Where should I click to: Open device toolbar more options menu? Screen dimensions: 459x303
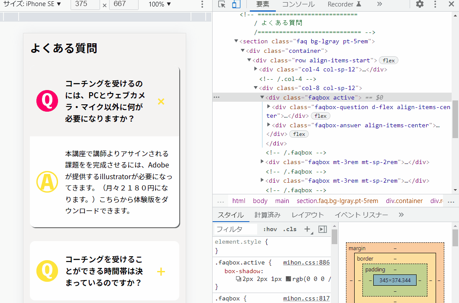tap(202, 4)
